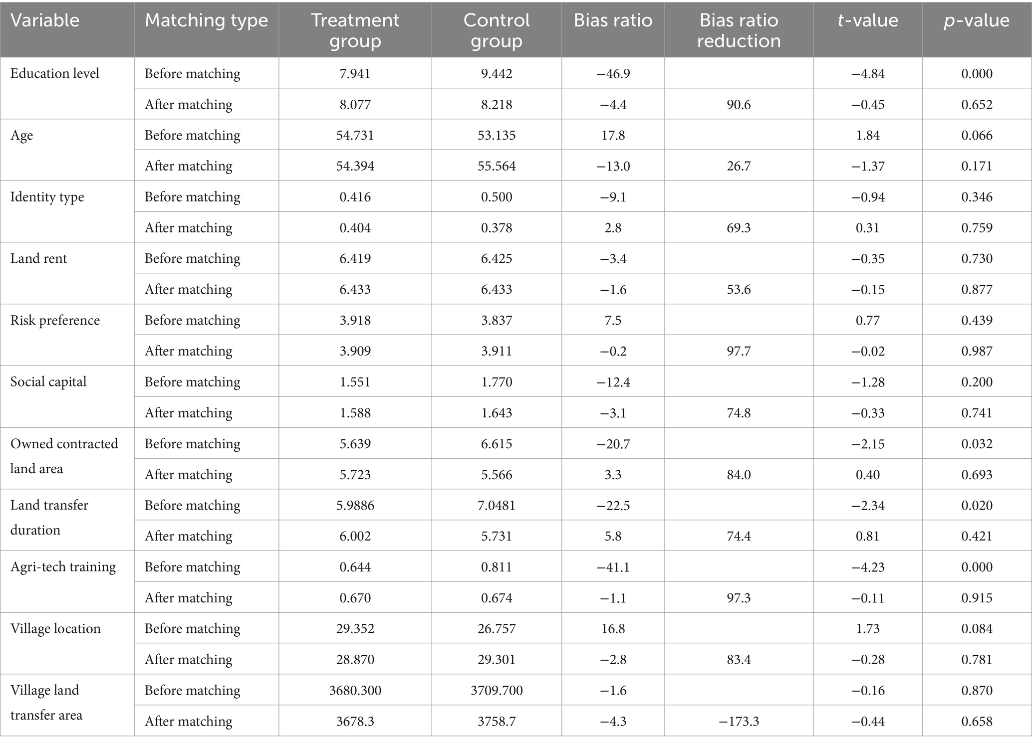Select the Education level row label

(x=55, y=73)
